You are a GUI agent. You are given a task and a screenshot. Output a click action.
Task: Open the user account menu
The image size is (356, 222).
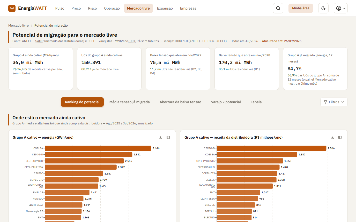[x=341, y=8]
